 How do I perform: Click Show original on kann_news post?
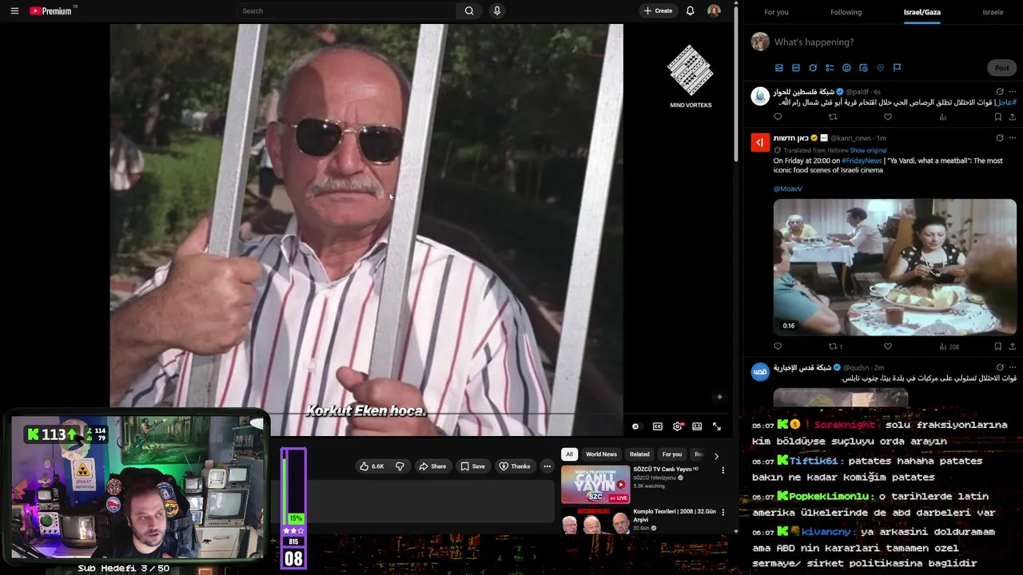868,150
